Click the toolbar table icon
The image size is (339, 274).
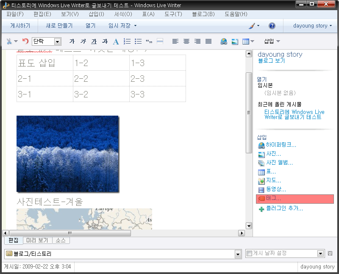[246, 41]
